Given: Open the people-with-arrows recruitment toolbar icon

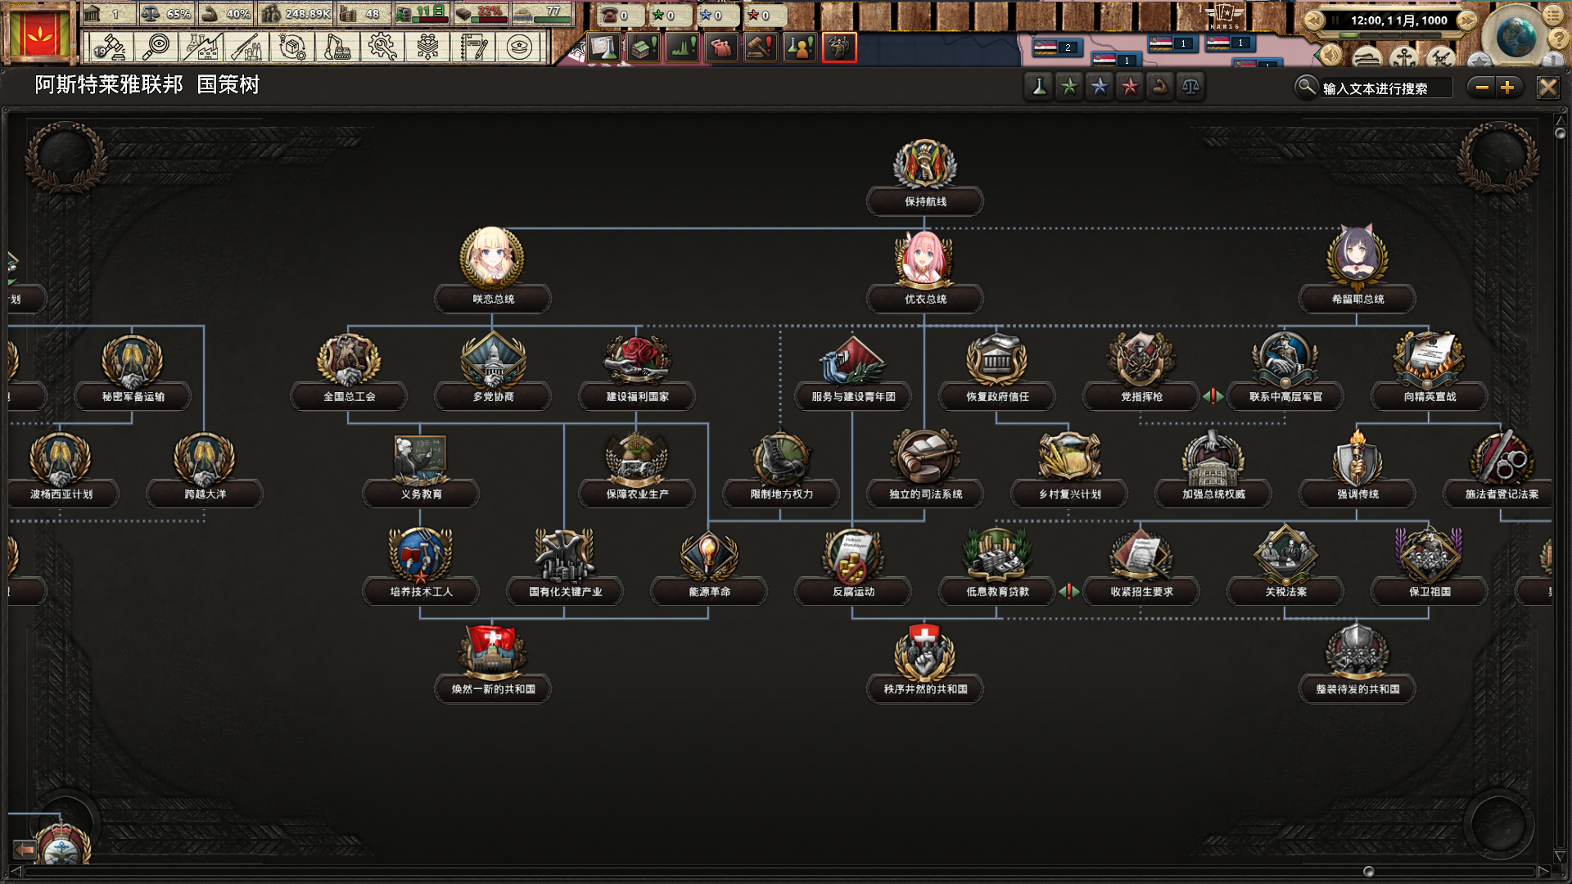Looking at the screenshot, I should pyautogui.click(x=428, y=47).
